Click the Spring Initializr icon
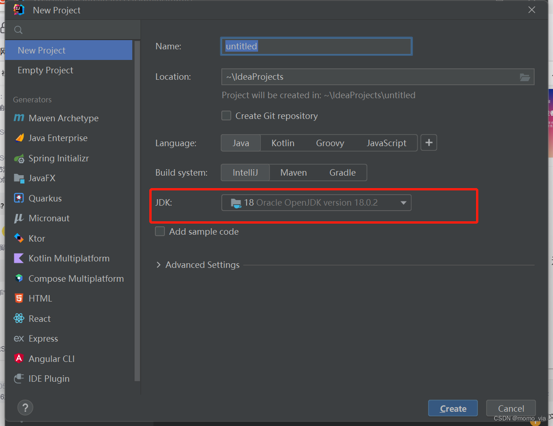553x426 pixels. tap(19, 158)
